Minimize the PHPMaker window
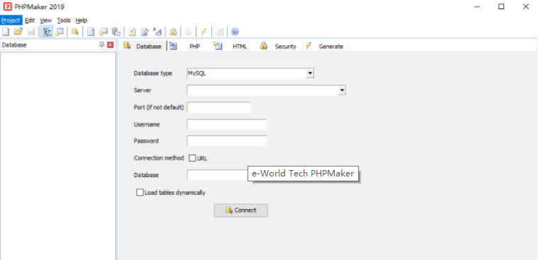Screen dimensions: 539x260 [477, 6]
